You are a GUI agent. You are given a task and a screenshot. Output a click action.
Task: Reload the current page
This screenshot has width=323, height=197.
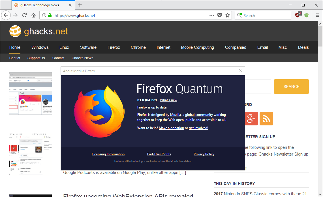(24, 16)
